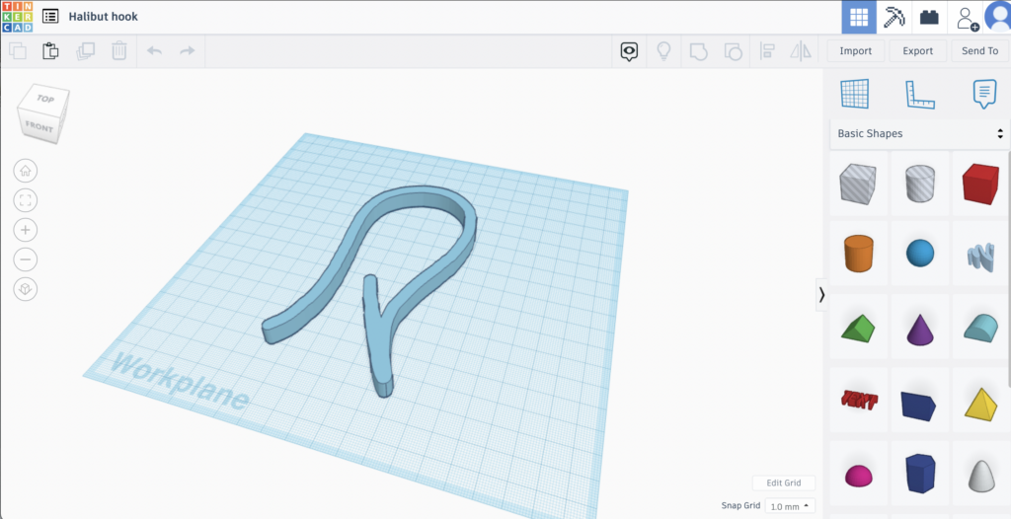This screenshot has width=1011, height=519.
Task: Select the Workplane tool icon
Action: click(855, 94)
